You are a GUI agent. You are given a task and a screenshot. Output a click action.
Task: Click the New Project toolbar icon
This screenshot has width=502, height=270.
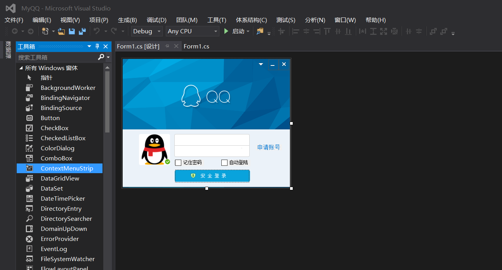pyautogui.click(x=45, y=31)
